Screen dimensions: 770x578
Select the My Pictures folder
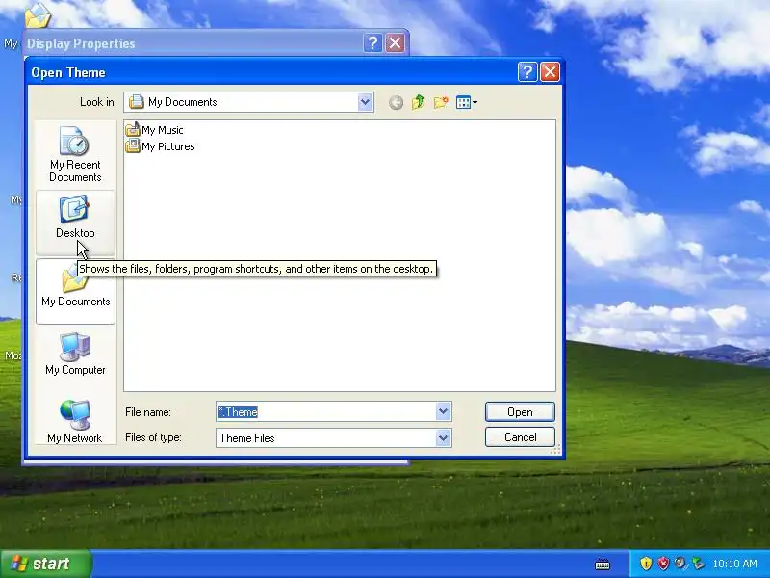pos(160,146)
